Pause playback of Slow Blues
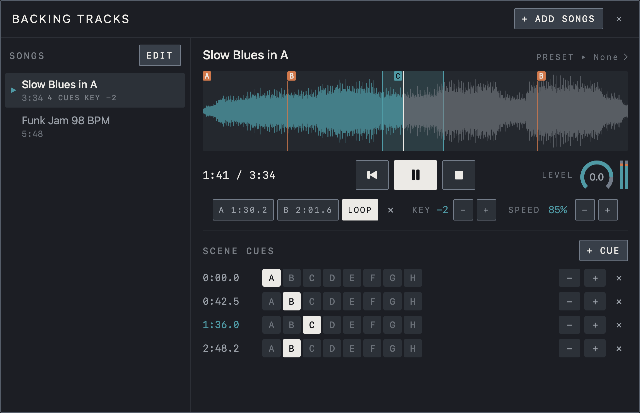Viewport: 640px width, 413px height. [415, 175]
